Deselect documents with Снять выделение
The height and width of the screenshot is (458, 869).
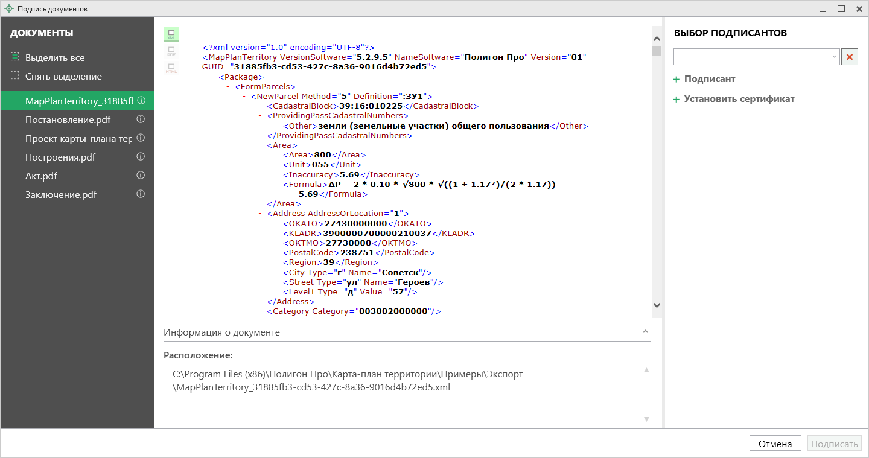(x=63, y=77)
